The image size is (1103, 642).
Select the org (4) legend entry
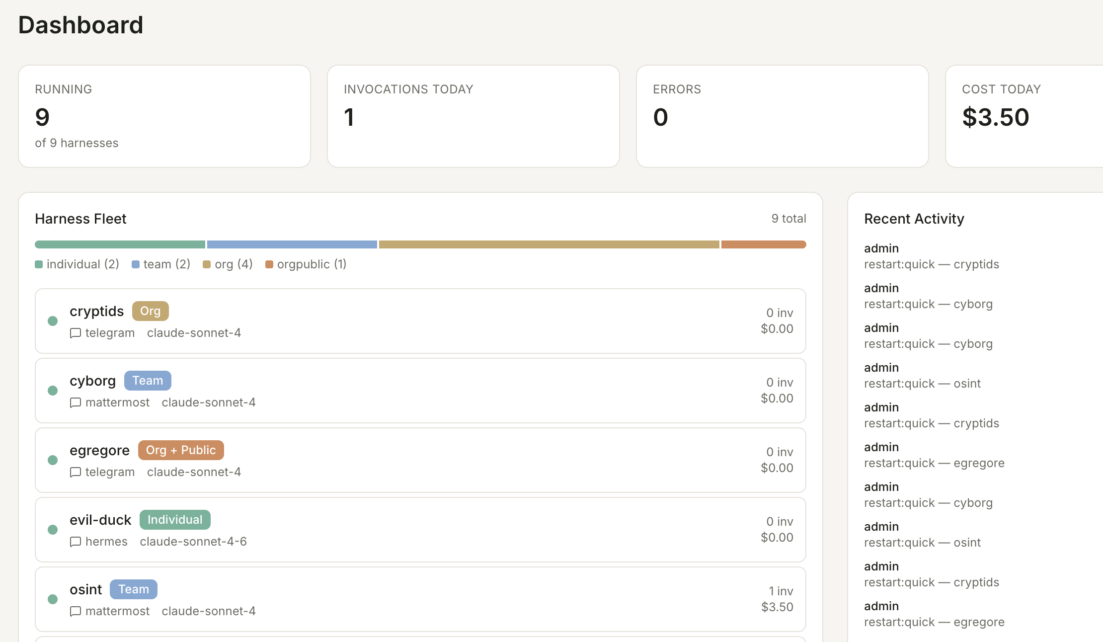[x=228, y=264]
